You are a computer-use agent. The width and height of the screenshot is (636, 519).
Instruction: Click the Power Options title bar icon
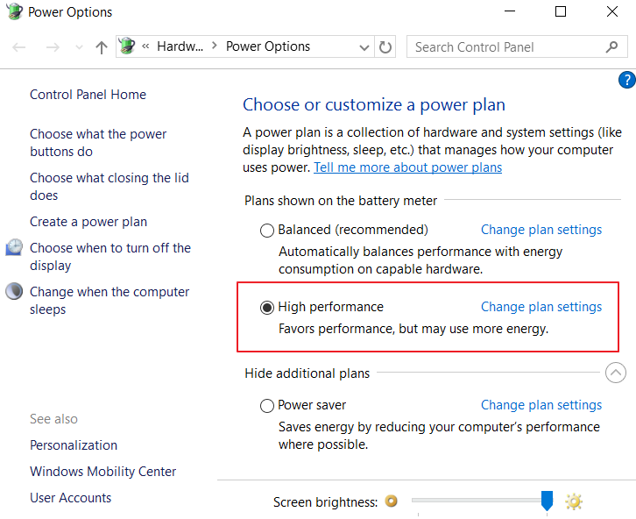(15, 11)
